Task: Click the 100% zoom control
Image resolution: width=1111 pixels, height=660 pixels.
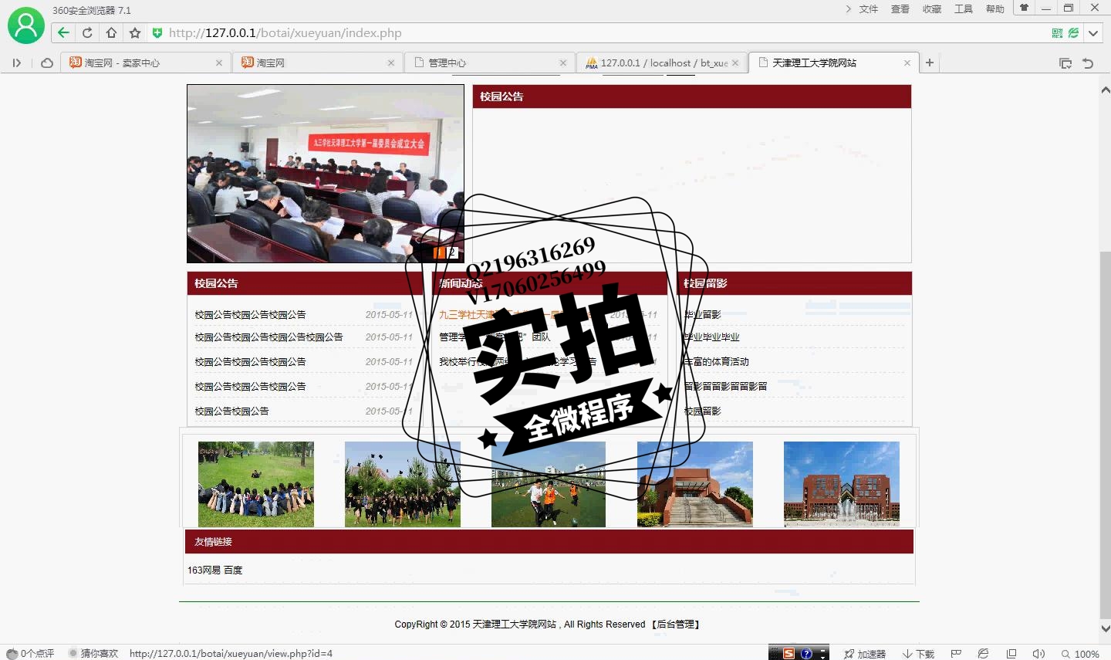Action: coord(1080,653)
